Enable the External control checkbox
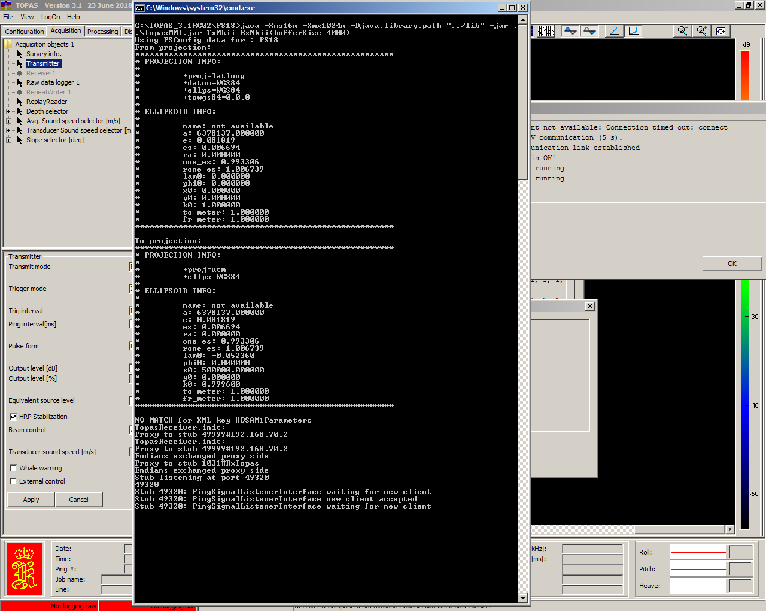Screen dimensions: 766x612 tap(13, 481)
